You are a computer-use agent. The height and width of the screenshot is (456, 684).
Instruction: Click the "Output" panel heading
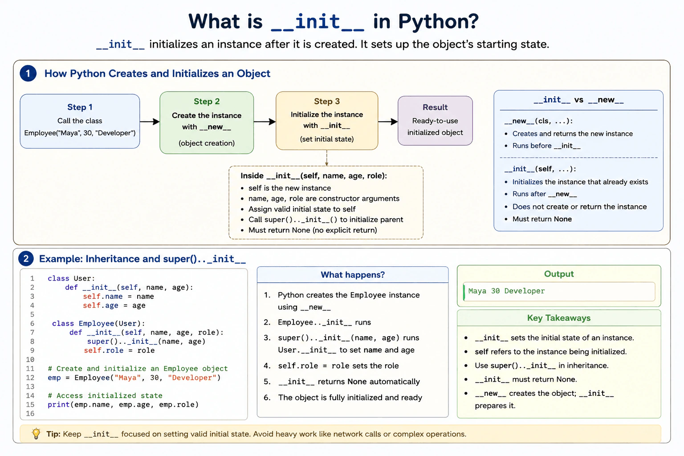coord(559,274)
